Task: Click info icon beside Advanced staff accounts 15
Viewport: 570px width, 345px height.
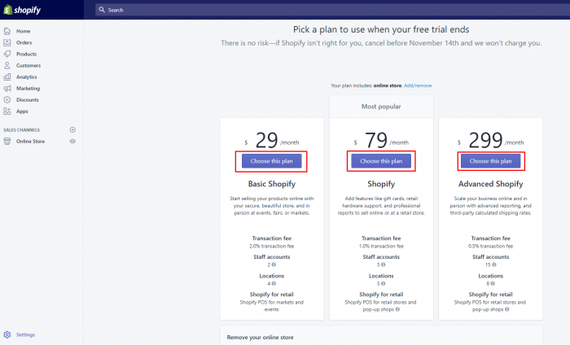Action: [494, 264]
